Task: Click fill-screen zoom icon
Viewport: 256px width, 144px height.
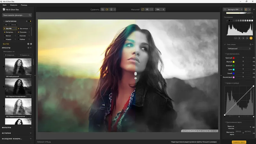Action: (x=147, y=10)
